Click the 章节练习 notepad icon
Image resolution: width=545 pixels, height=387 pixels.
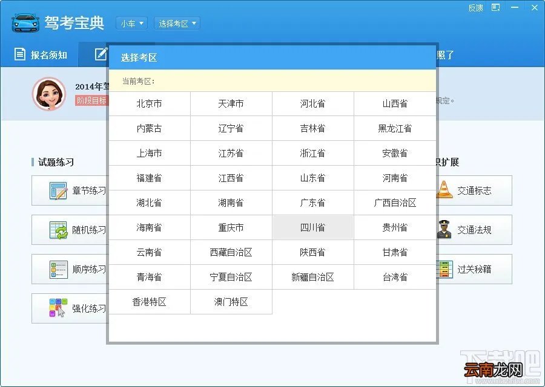tap(58, 190)
